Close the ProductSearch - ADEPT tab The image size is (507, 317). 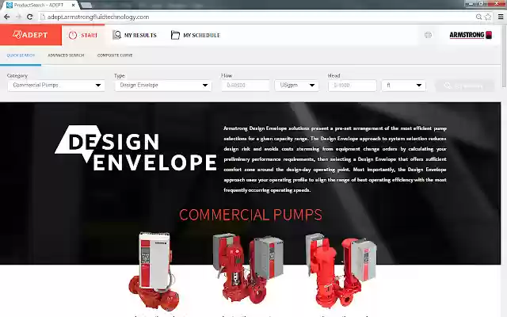click(74, 6)
